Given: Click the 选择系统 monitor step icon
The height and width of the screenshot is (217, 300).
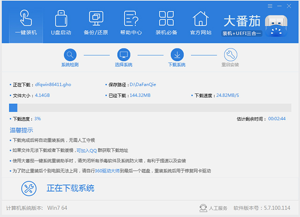Looking at the screenshot, I should click(x=123, y=54).
